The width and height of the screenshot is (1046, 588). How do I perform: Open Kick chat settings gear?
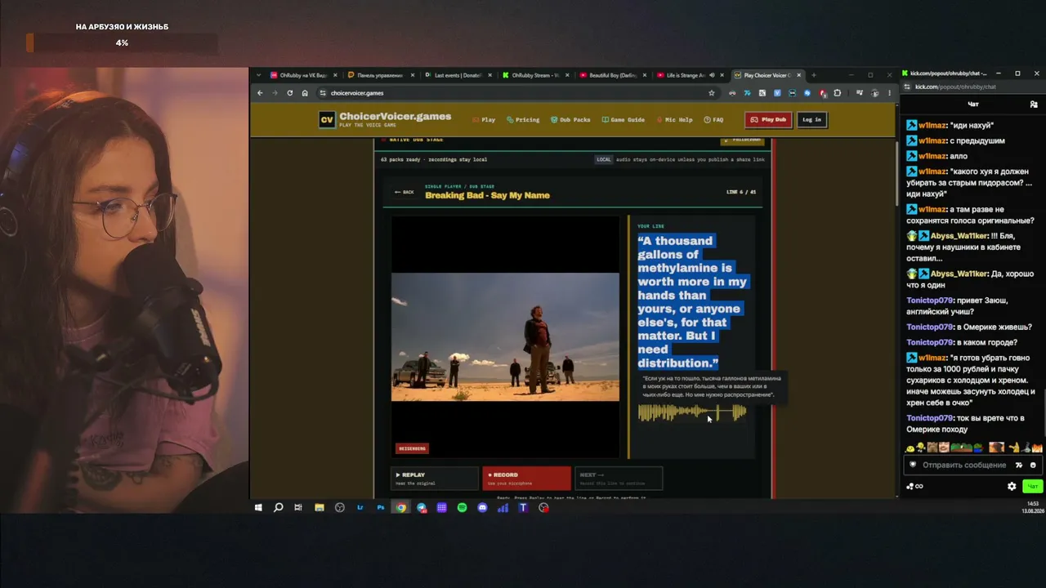pyautogui.click(x=1012, y=486)
